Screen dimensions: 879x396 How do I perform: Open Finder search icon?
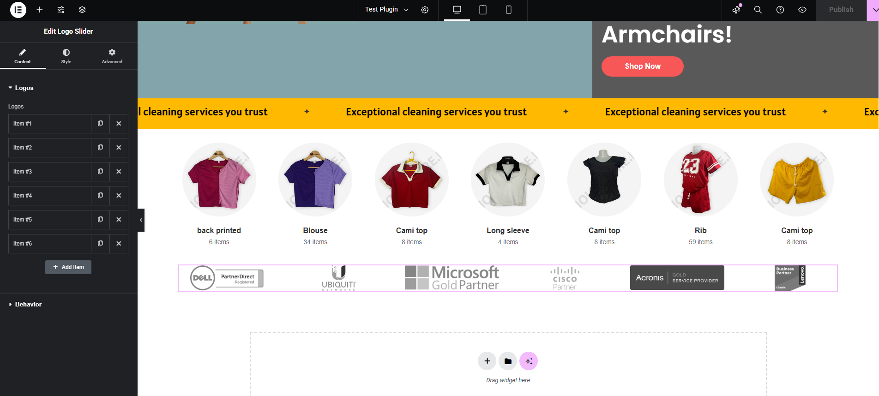pyautogui.click(x=758, y=10)
